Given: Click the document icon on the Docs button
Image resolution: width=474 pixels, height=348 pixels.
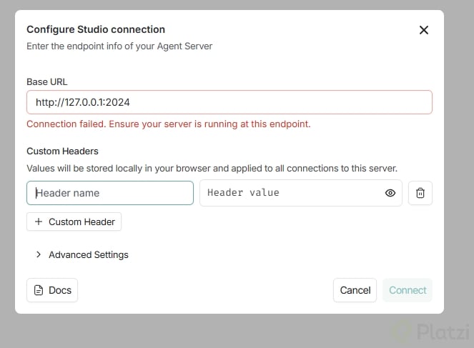Looking at the screenshot, I should (39, 290).
